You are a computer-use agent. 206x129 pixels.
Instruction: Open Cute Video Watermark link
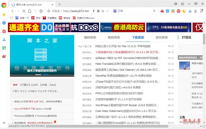point(127,111)
